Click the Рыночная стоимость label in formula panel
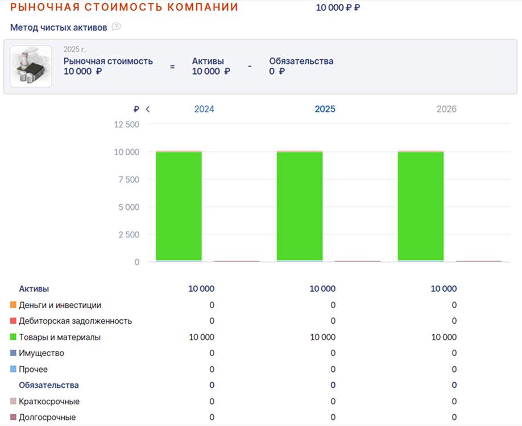Viewport: 522px width, 426px height. pyautogui.click(x=108, y=61)
